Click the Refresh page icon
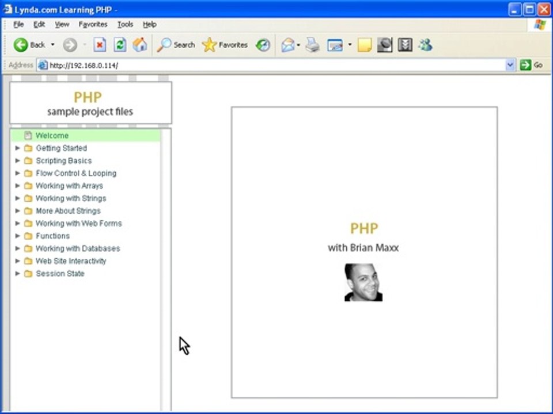 click(x=120, y=45)
